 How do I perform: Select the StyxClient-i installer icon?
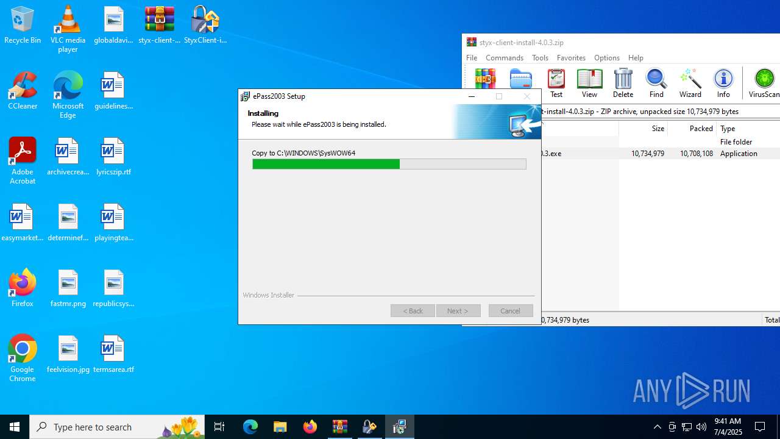[x=205, y=26]
